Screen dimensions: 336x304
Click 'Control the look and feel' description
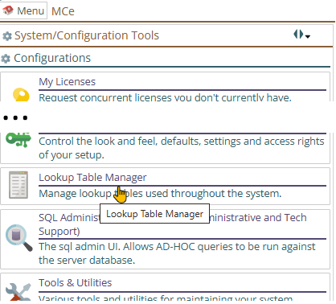[x=182, y=148]
